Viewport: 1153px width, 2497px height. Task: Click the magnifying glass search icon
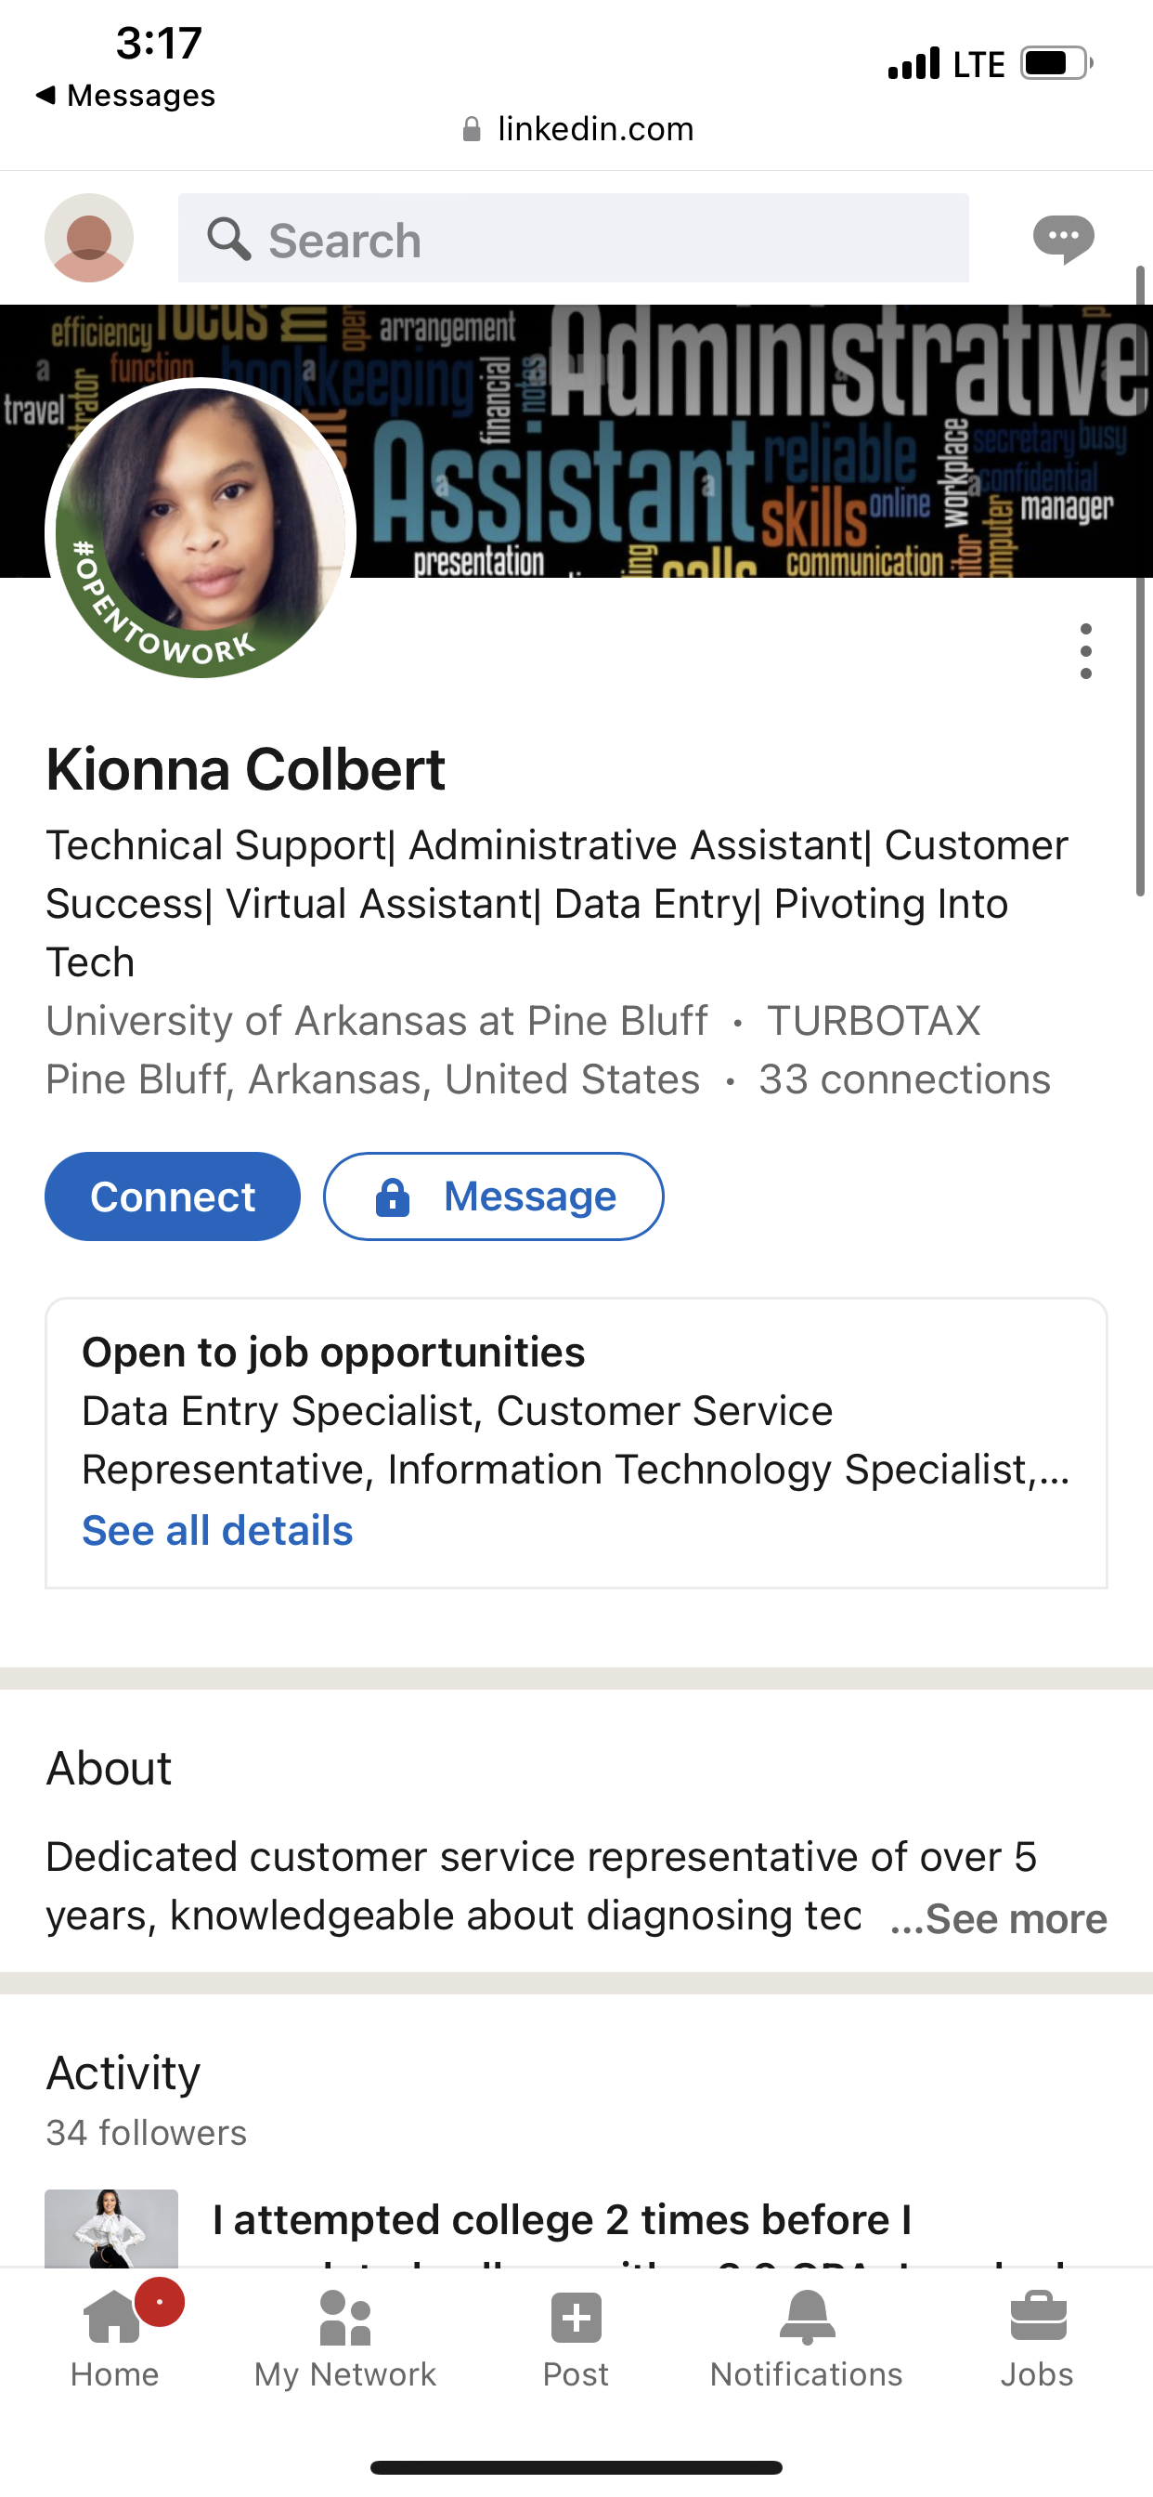point(228,239)
